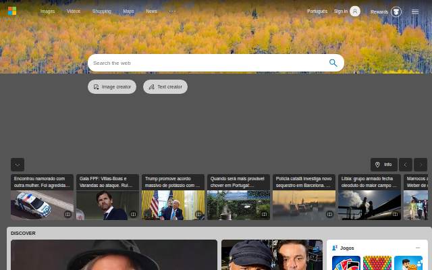Launch the blue character game tile
The height and width of the screenshot is (270, 432).
(408, 263)
